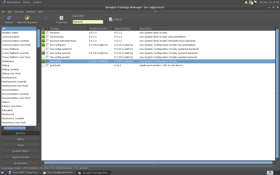Toggle status box for live-boot-initramfs-tools
This screenshot has height=175, width=280.
[x=43, y=41]
